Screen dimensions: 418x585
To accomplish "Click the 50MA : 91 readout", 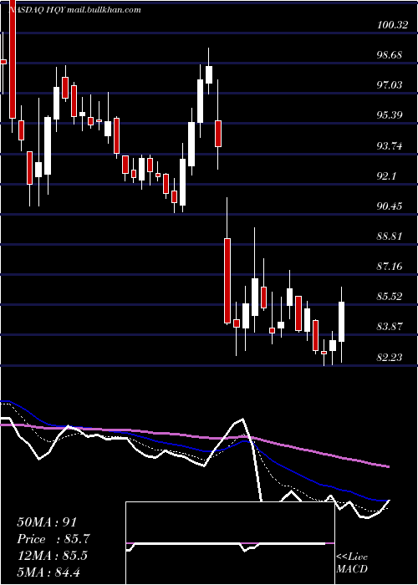I will [x=48, y=522].
